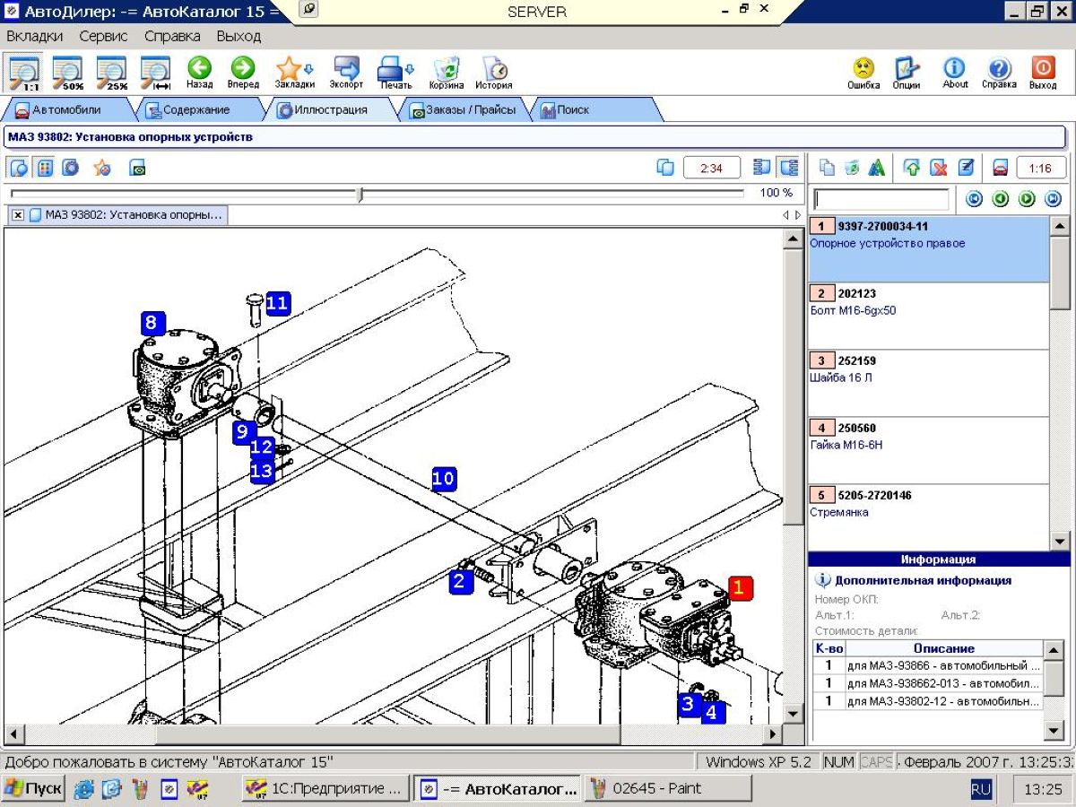The width and height of the screenshot is (1076, 807).
Task: Go to previous part with green arrow
Action: 1001,199
